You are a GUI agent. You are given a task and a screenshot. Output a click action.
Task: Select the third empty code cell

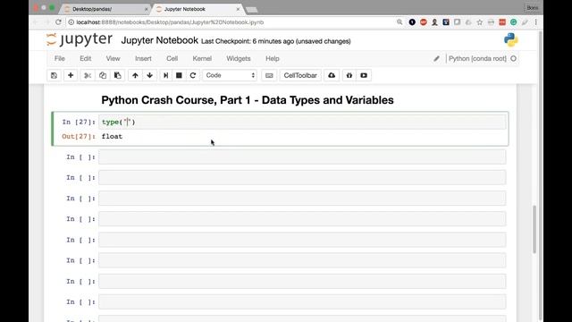click(x=302, y=199)
